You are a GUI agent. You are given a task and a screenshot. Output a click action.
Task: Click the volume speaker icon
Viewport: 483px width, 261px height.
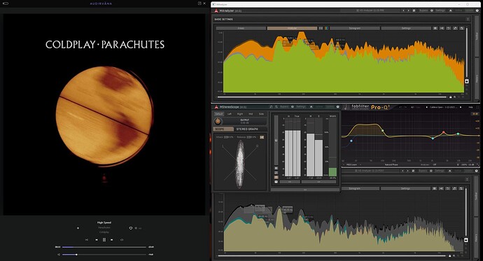point(59,255)
